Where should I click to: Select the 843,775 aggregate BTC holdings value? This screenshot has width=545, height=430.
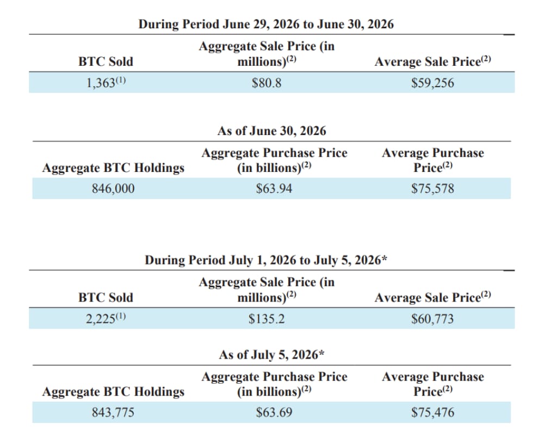(x=113, y=413)
